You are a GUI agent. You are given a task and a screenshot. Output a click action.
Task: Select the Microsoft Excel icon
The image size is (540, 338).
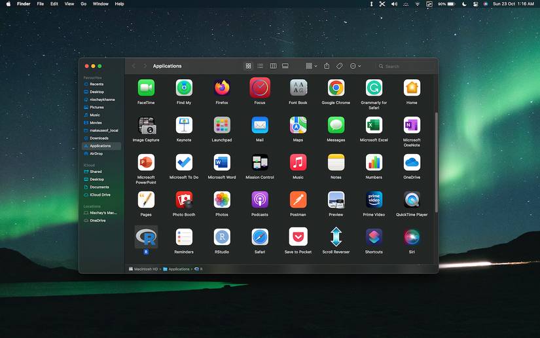point(374,125)
